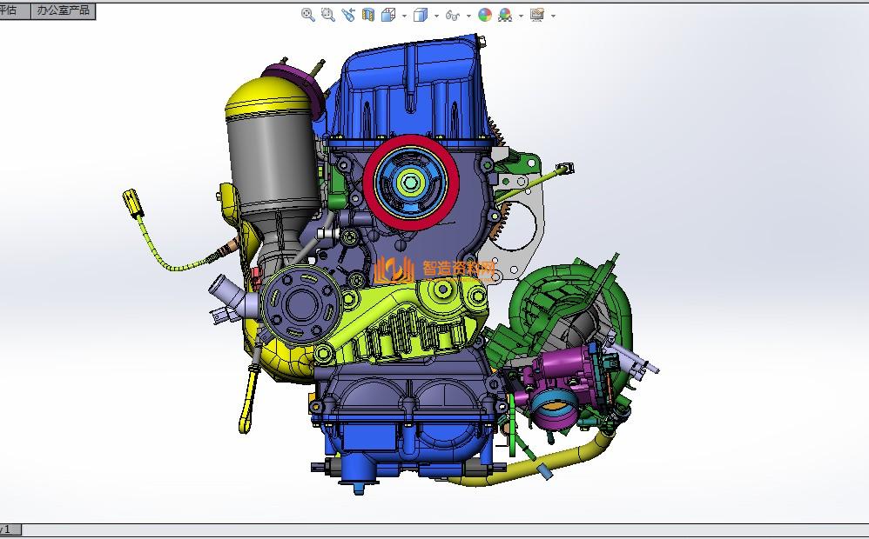Toggle the Section View tool
The width and height of the screenshot is (869, 539).
[x=368, y=15]
